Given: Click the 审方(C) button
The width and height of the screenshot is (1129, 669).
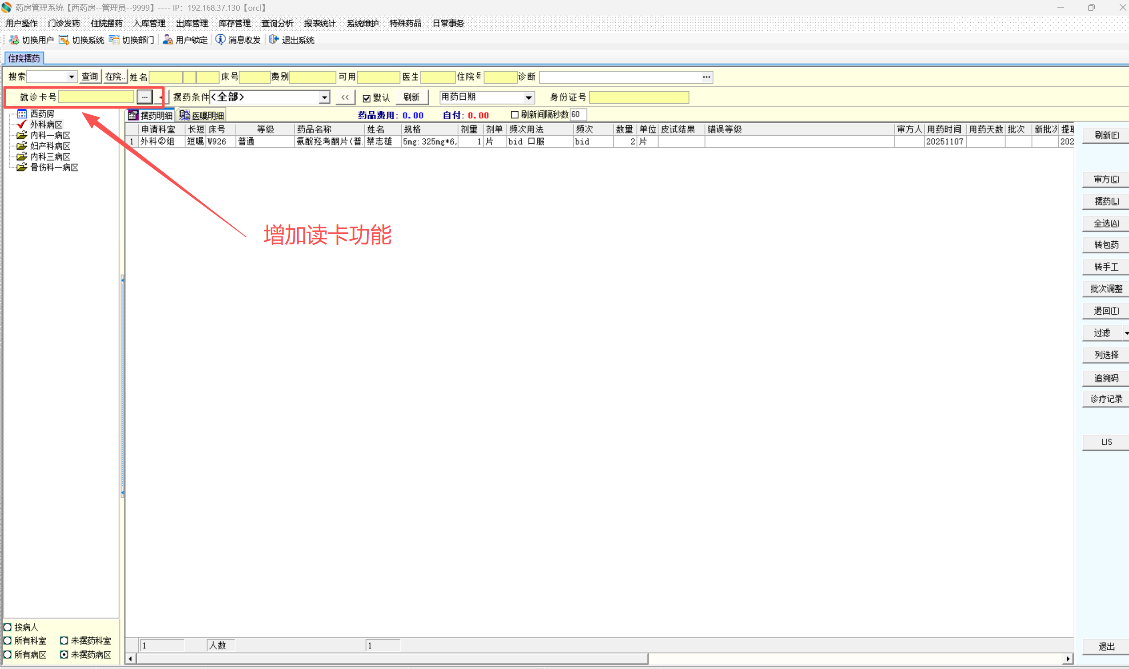Looking at the screenshot, I should tap(1106, 179).
